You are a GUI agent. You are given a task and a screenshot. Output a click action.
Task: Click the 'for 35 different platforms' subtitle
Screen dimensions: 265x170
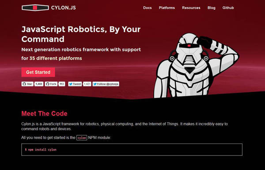[x=52, y=58]
